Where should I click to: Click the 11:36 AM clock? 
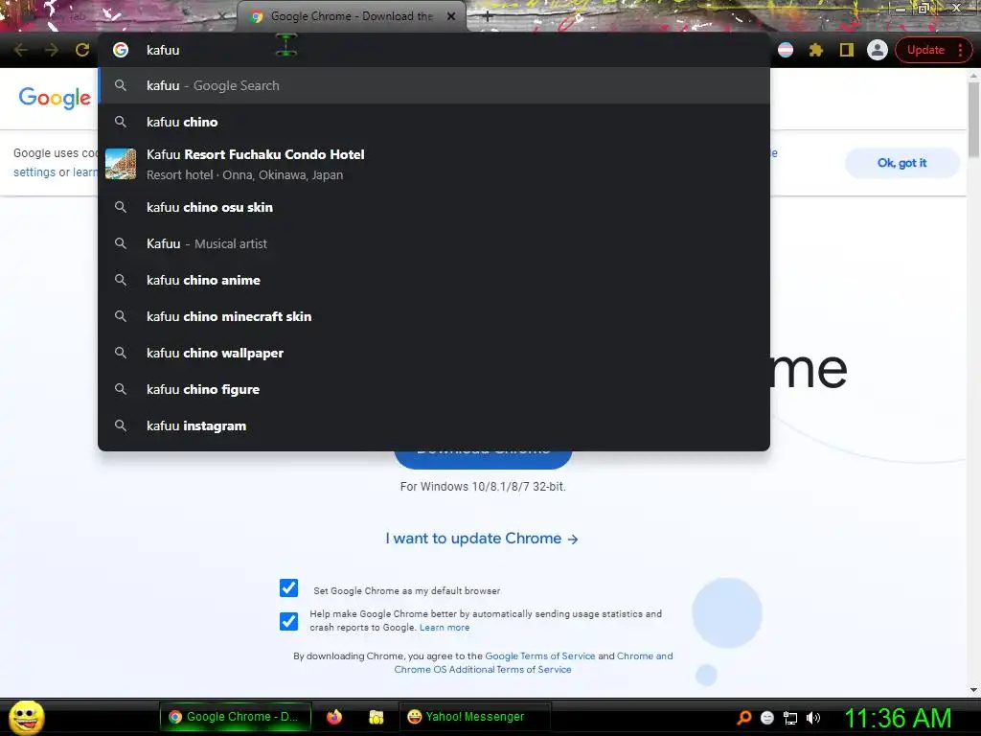[899, 718]
